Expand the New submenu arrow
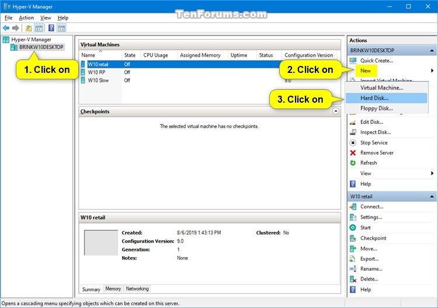This screenshot has height=308, width=438. point(432,71)
